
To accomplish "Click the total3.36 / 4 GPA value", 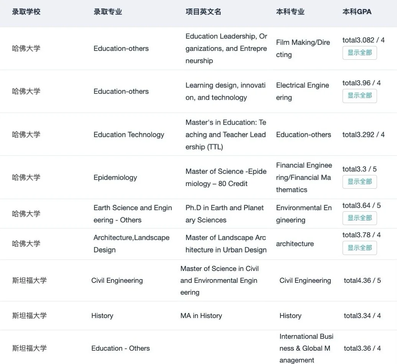I will click(x=362, y=348).
